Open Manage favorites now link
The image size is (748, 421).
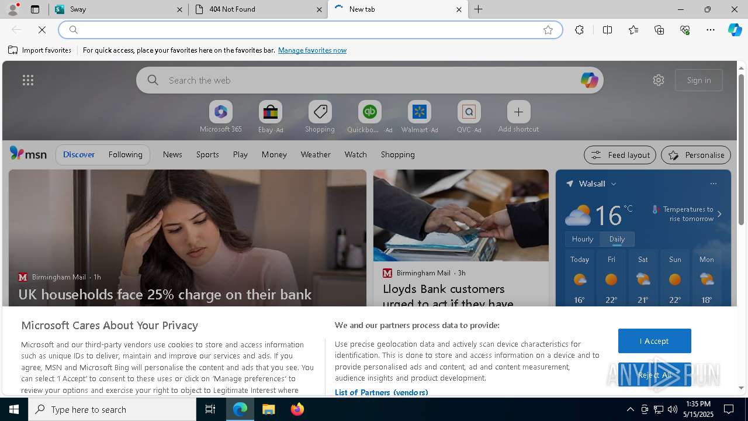pyautogui.click(x=312, y=50)
